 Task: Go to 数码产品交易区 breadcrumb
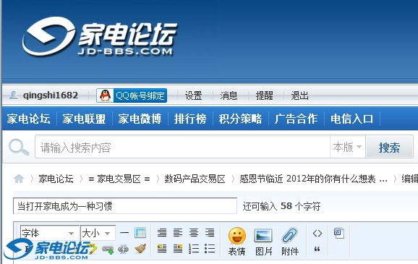pyautogui.click(x=195, y=179)
